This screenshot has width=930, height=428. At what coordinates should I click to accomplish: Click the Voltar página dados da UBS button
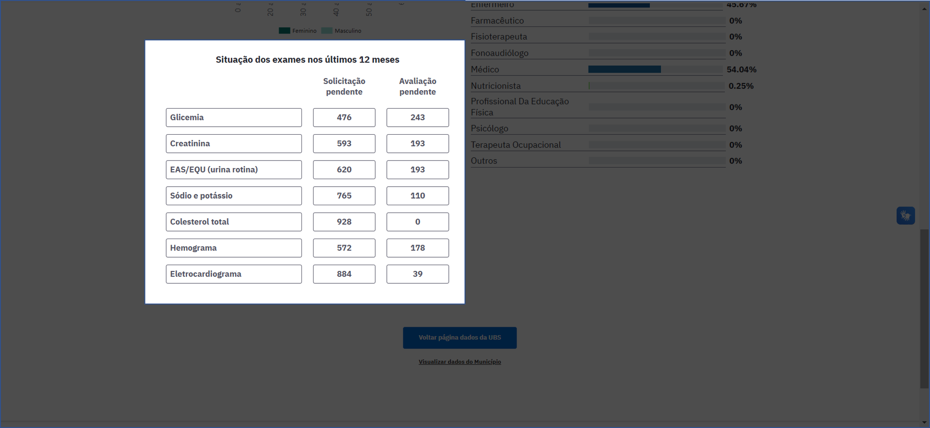pos(459,337)
